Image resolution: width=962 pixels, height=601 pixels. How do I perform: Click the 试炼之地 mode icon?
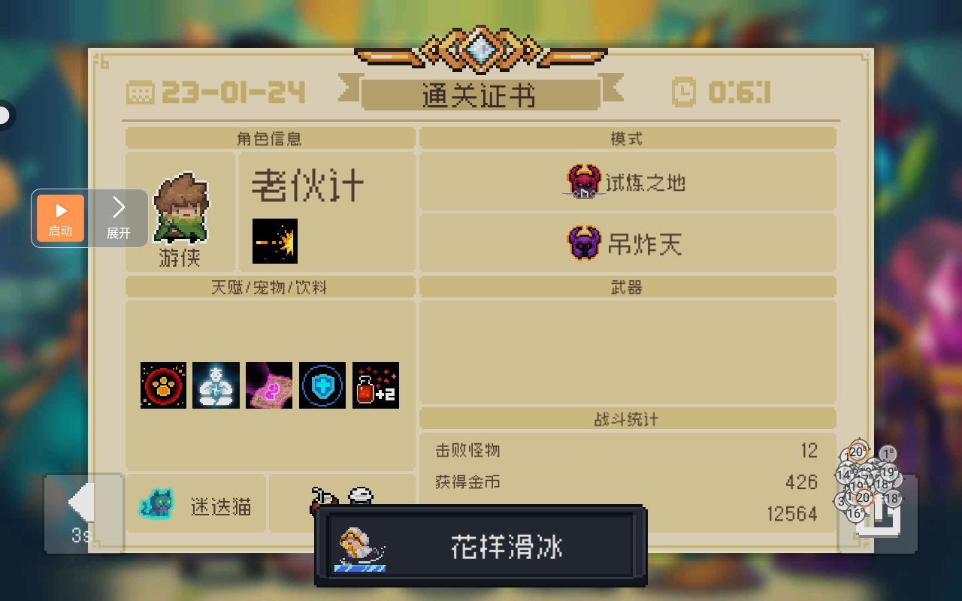(x=584, y=182)
